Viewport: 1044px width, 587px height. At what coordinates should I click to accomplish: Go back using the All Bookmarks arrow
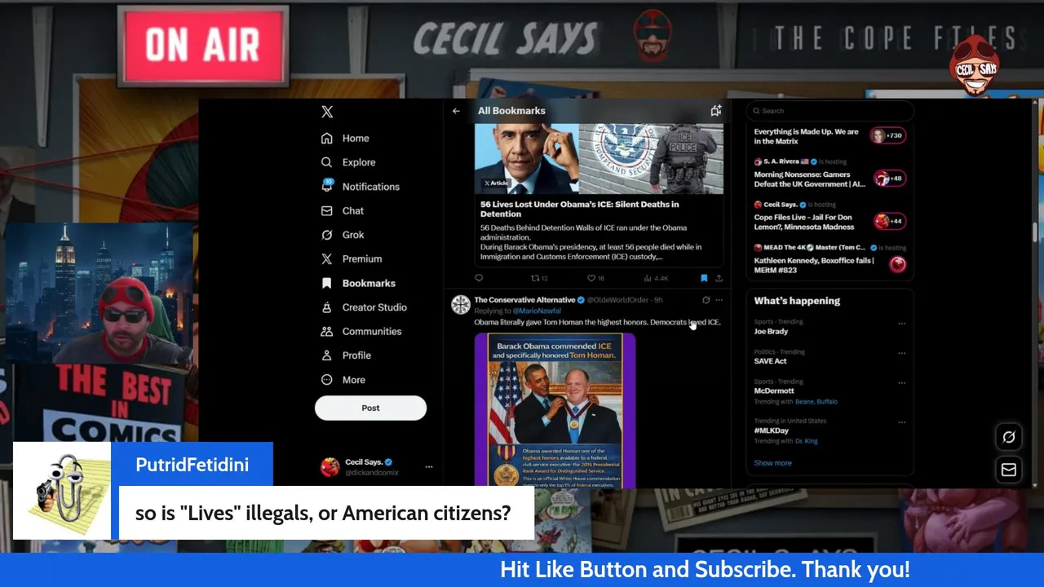tap(457, 111)
